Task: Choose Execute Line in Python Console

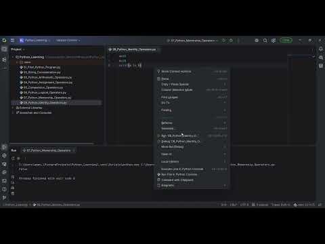Action: click(x=192, y=169)
